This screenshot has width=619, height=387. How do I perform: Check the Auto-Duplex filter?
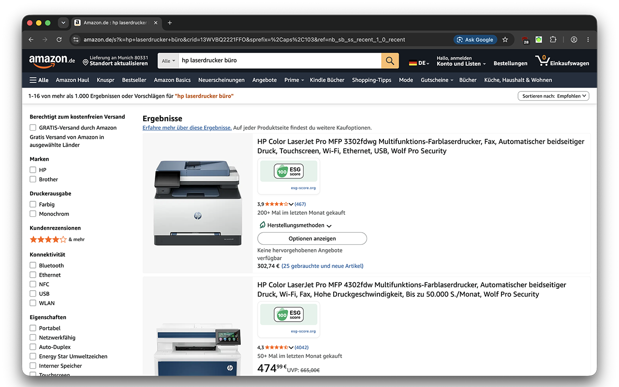(x=33, y=347)
